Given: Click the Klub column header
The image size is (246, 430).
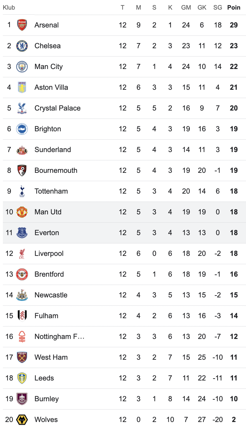Looking at the screenshot, I should (9, 7).
